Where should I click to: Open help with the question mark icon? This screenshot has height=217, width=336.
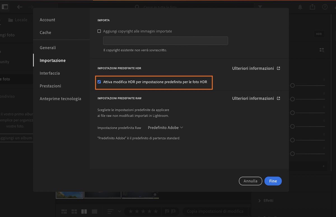pos(325,7)
